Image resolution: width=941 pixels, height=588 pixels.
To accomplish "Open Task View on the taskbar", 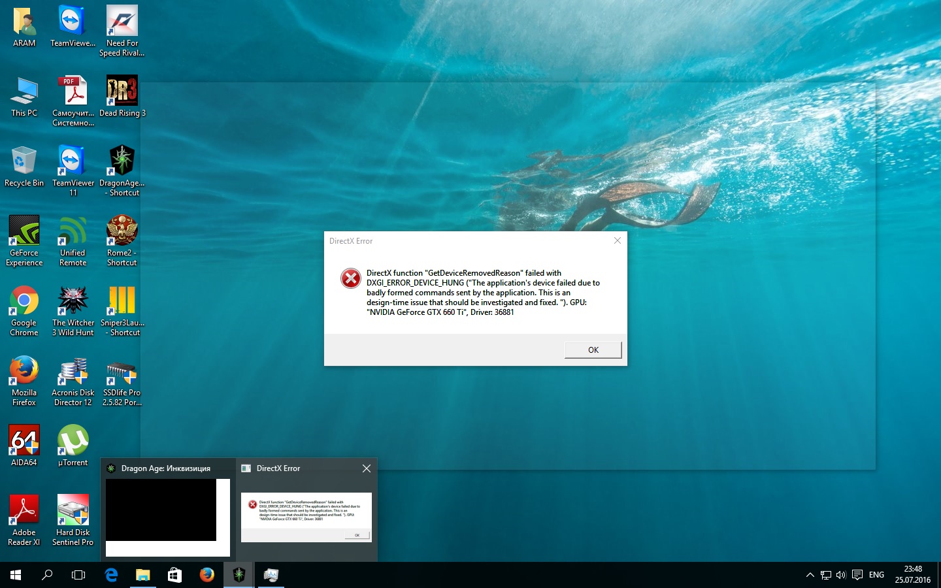I will click(x=78, y=575).
